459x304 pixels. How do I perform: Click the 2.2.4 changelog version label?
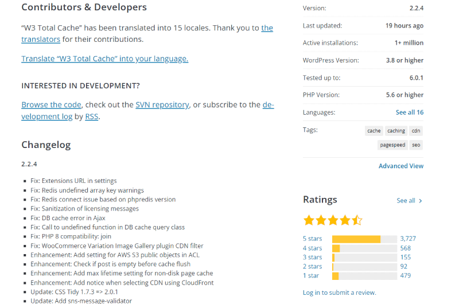tap(29, 164)
